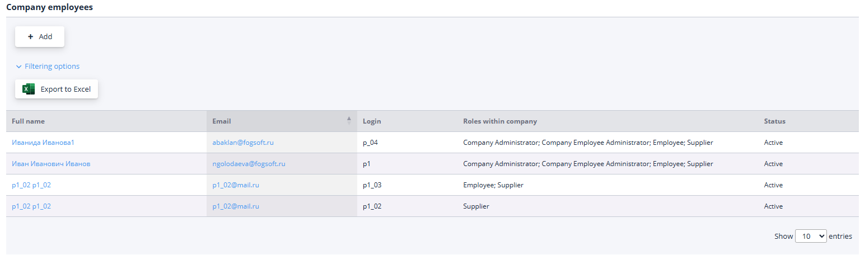
Task: Click the Filtering options text link
Action: click(x=52, y=67)
